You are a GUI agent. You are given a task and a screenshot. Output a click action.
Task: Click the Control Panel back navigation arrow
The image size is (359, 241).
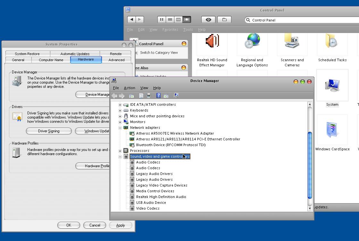(131, 20)
